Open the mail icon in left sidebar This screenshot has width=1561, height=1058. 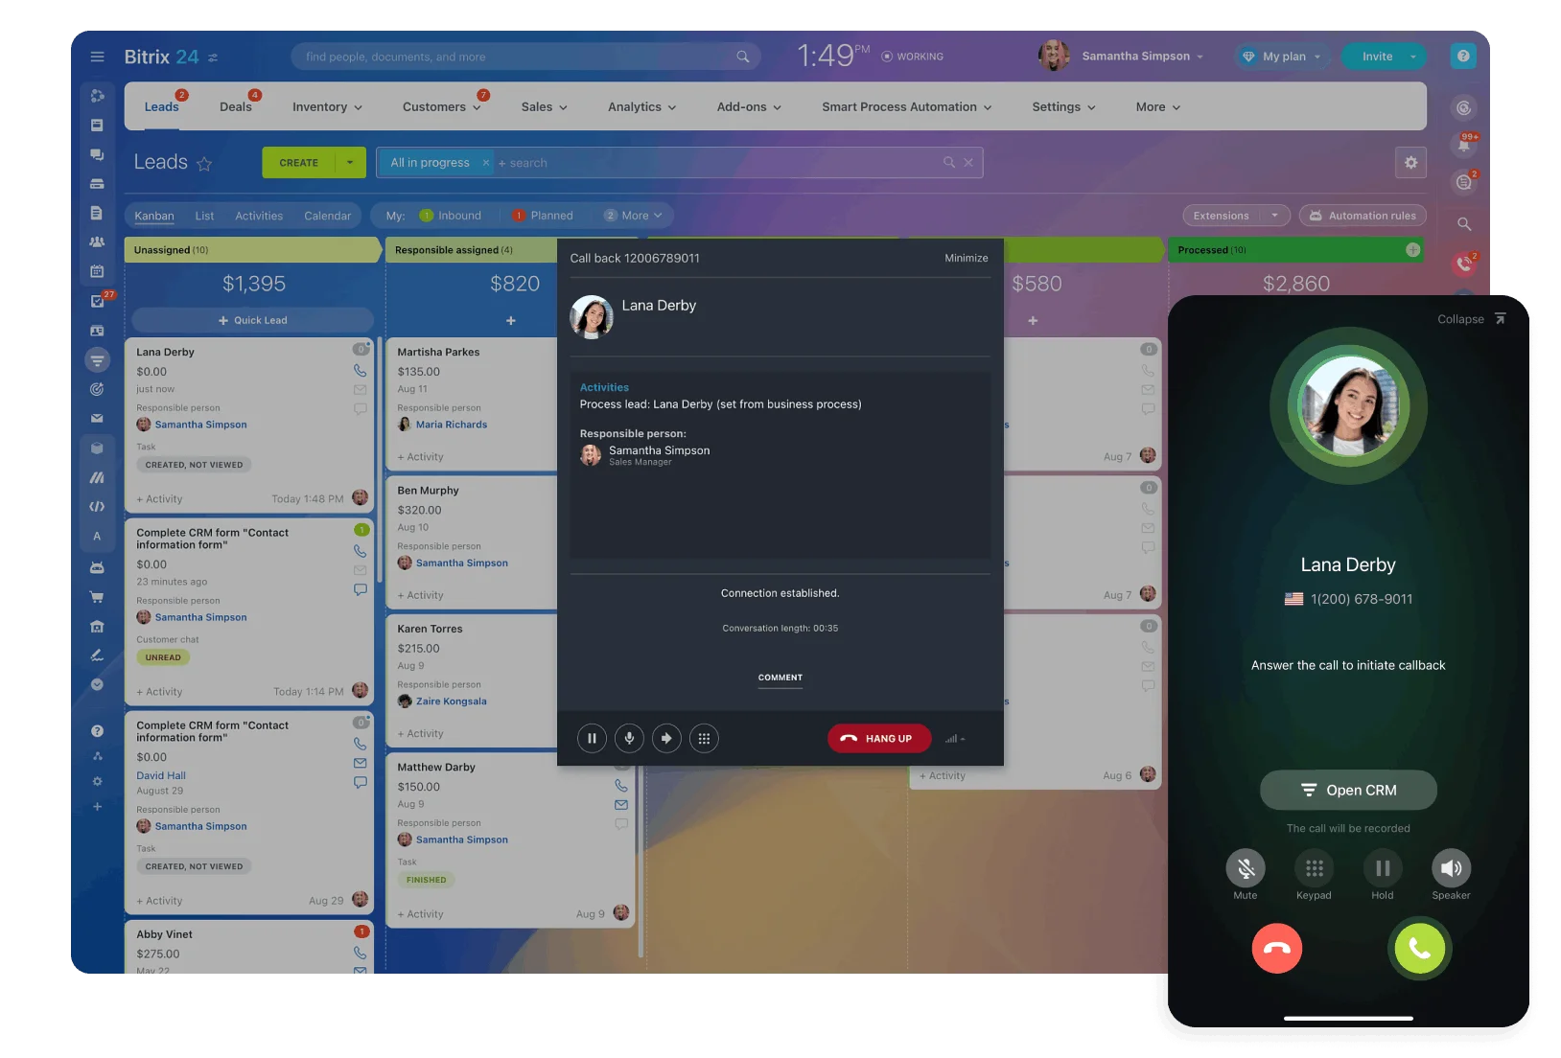pyautogui.click(x=97, y=419)
